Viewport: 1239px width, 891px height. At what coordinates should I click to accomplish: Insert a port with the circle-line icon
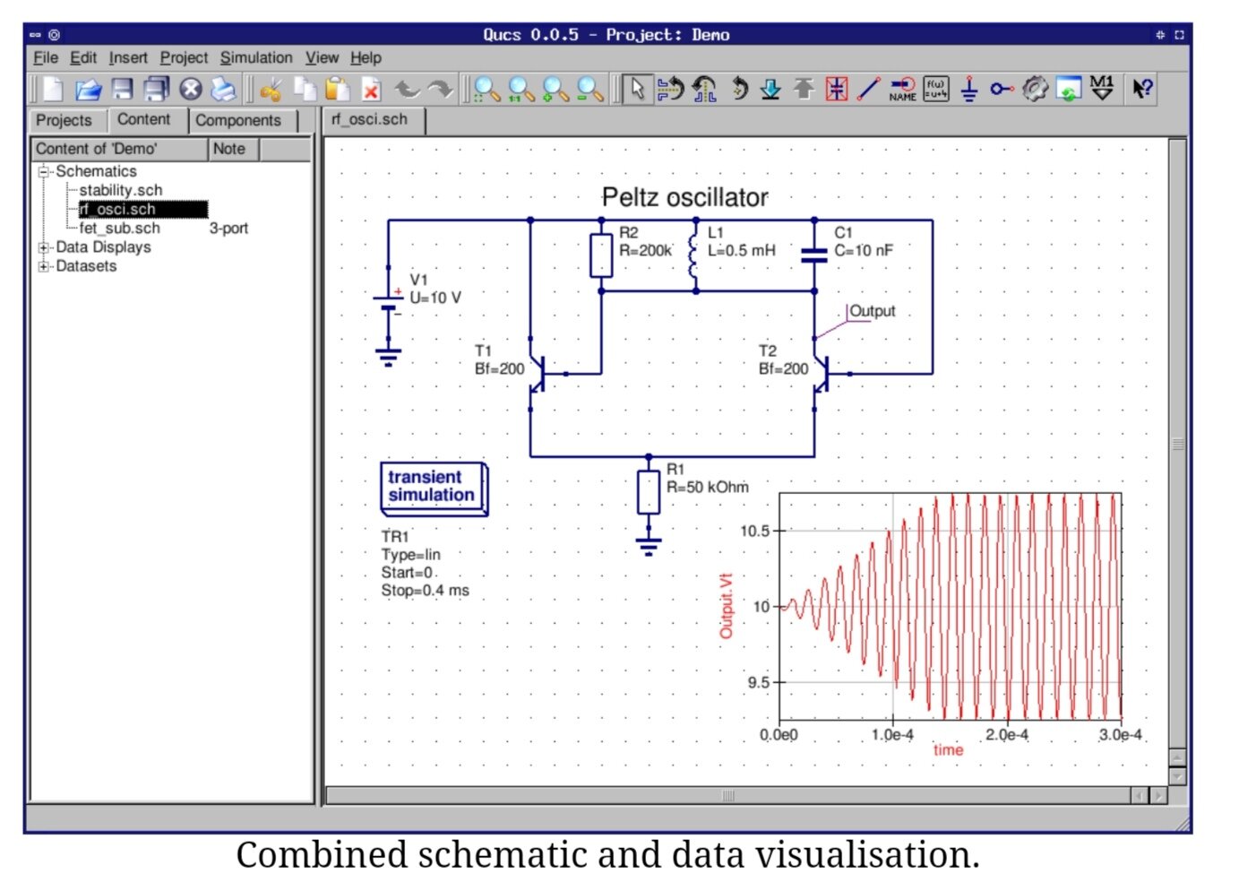pos(1002,89)
